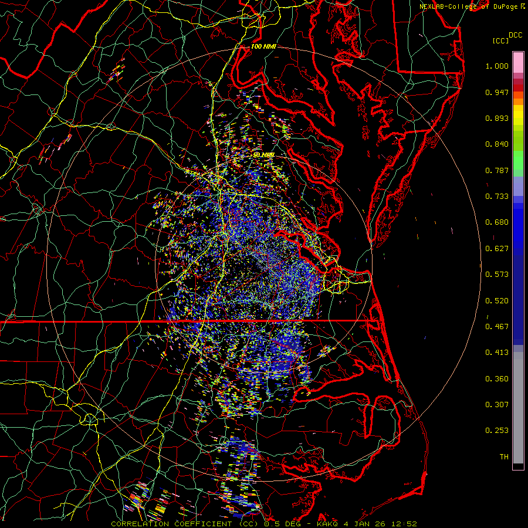Click the 0.467 legend value

[497, 327]
